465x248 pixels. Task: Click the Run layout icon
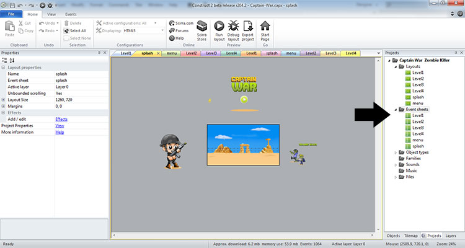(x=219, y=29)
